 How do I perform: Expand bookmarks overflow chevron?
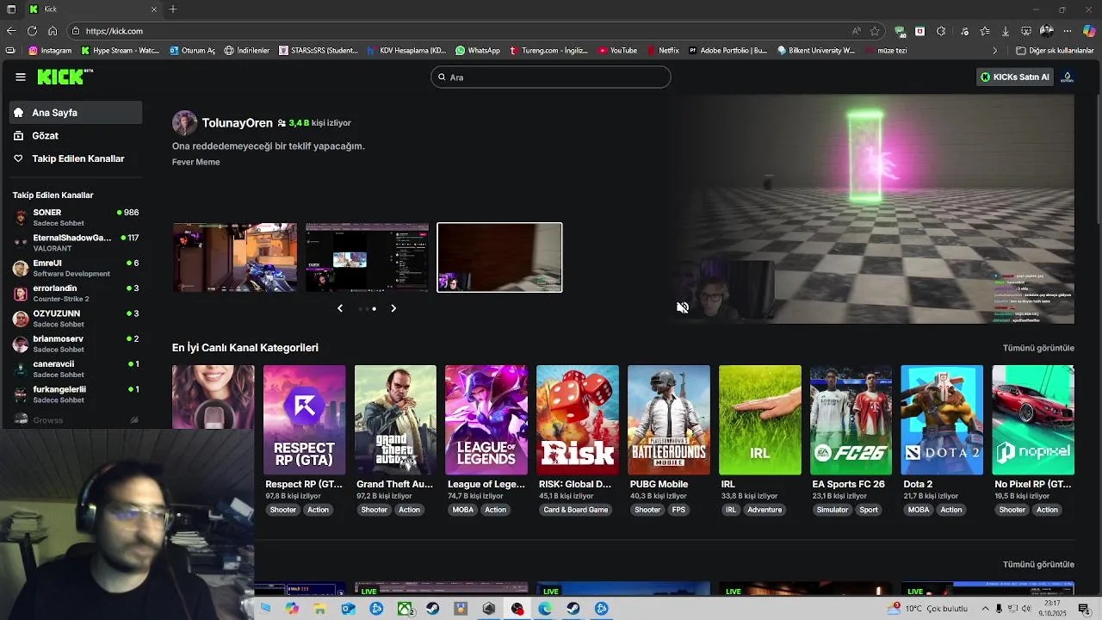click(x=994, y=51)
